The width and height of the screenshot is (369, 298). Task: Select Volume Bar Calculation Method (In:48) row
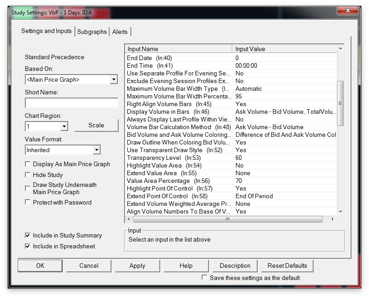(x=231, y=127)
